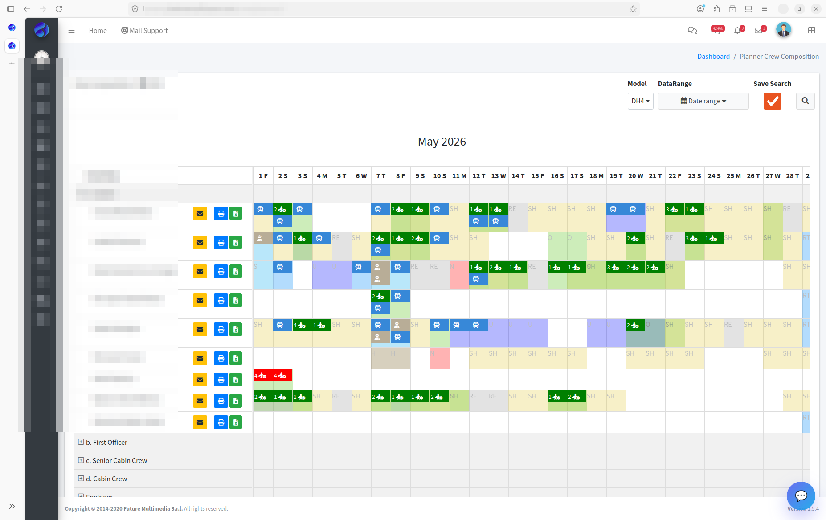Click yellow mail icon in first crew row
Image resolution: width=826 pixels, height=520 pixels.
pos(200,214)
